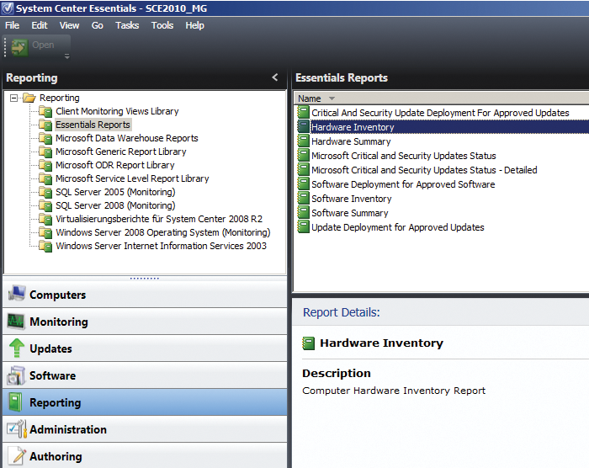Open the Tools menu

(x=162, y=25)
